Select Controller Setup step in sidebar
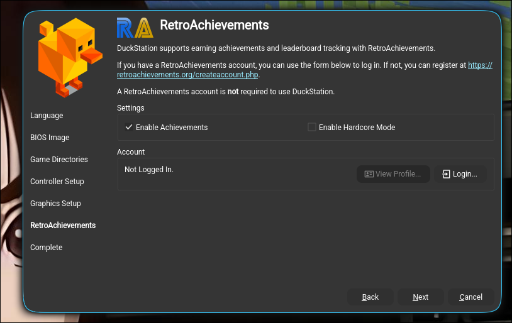512x323 pixels. [57, 182]
